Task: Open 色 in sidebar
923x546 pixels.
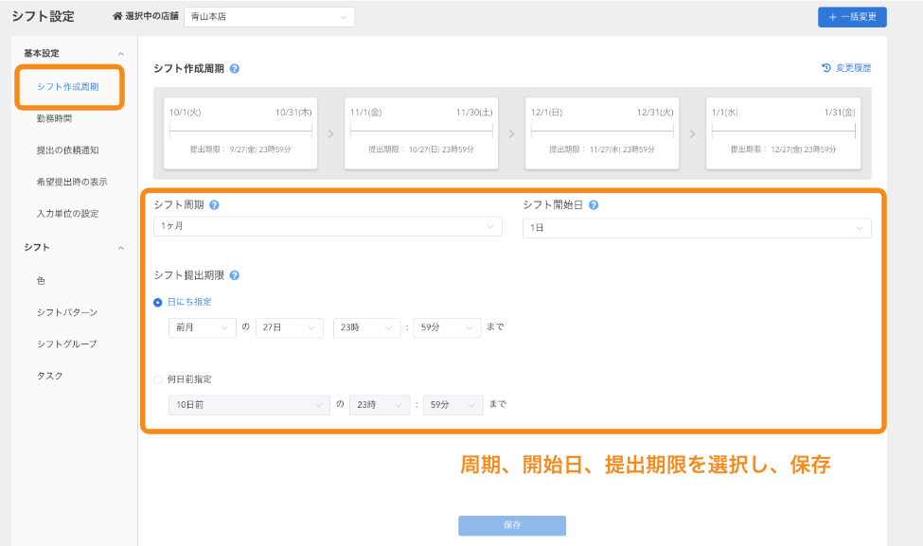Action: click(x=41, y=281)
